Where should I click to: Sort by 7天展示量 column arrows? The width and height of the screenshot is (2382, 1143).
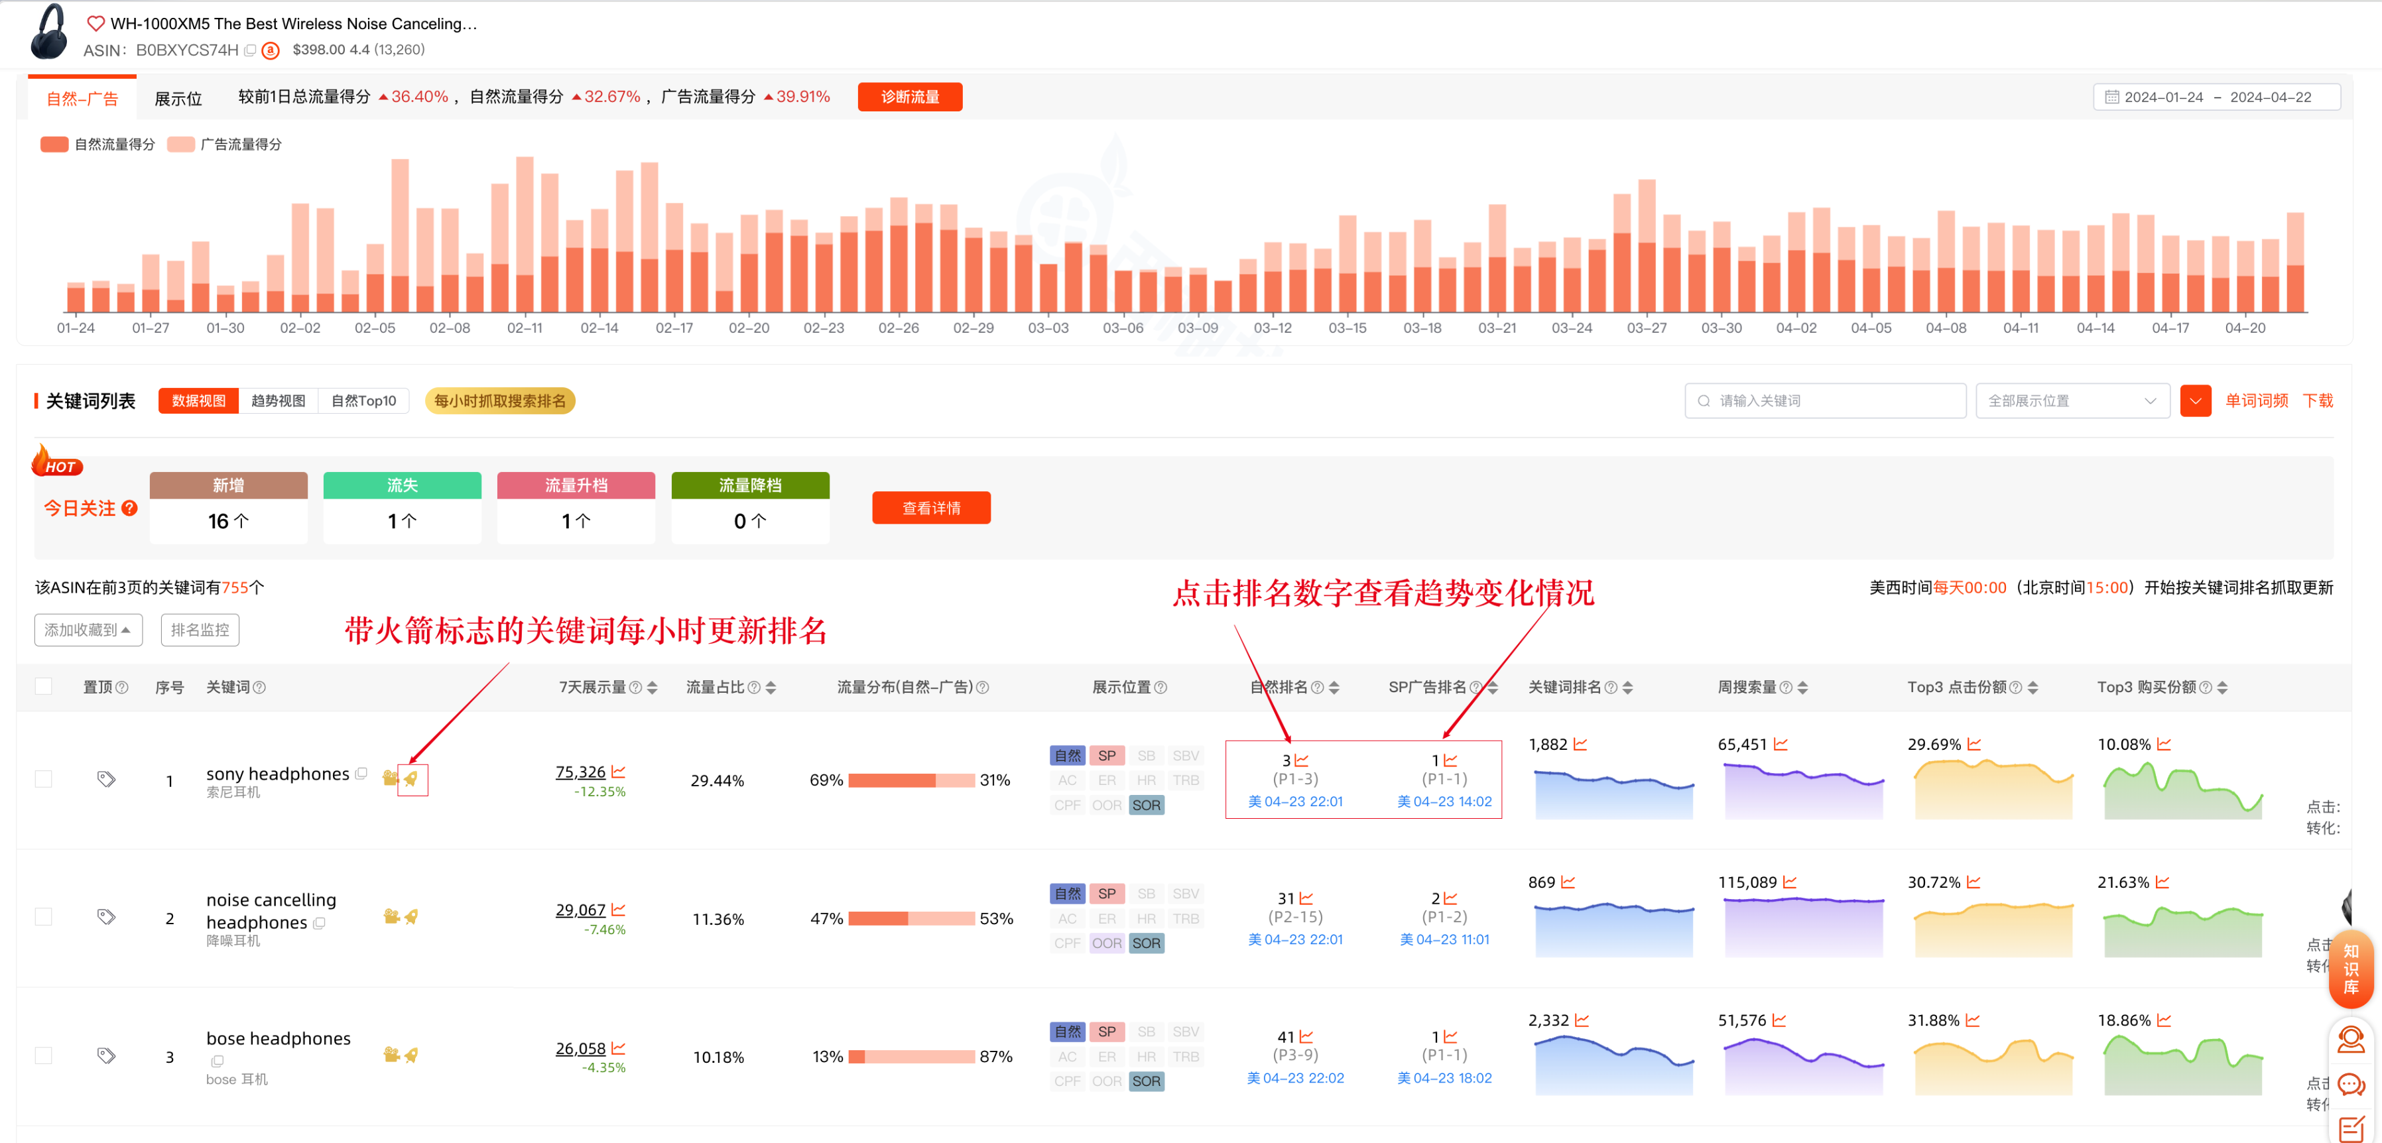click(653, 687)
